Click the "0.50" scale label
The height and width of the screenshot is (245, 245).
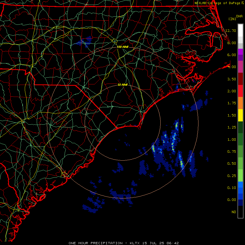tap(232, 164)
